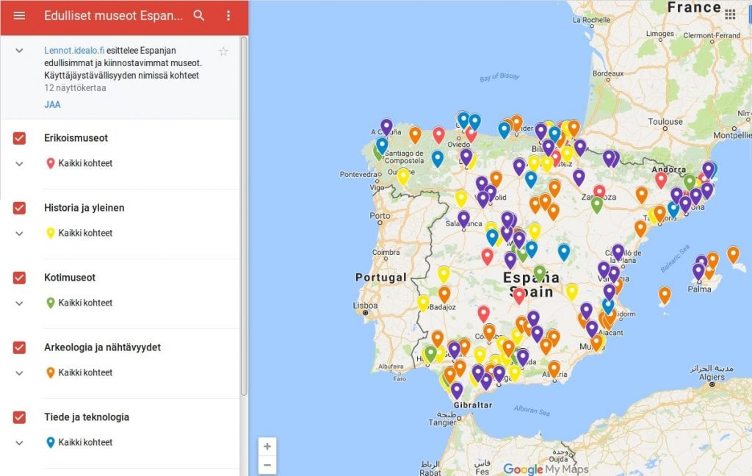Expand the Kotimuseot layer items chevron
Screen dimensions: 752x476
click(x=20, y=303)
